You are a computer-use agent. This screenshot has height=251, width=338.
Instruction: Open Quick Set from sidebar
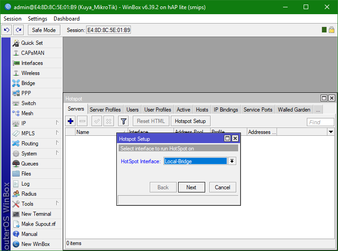click(37, 43)
